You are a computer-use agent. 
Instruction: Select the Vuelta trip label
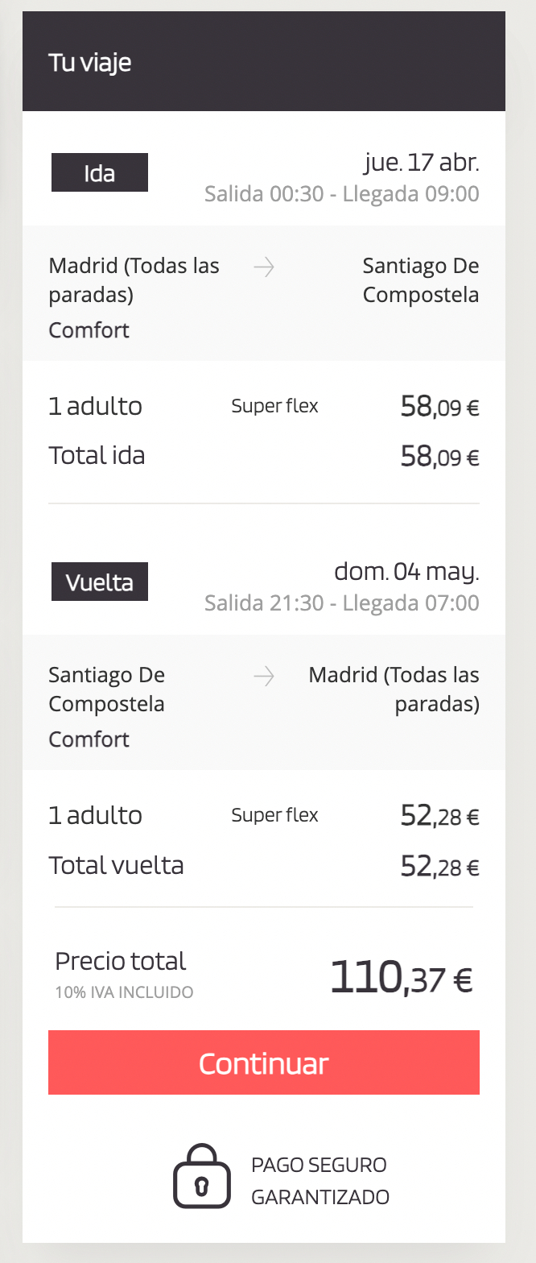[x=100, y=582]
